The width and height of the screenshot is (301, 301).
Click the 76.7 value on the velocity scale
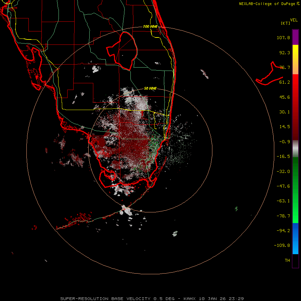click(285, 67)
